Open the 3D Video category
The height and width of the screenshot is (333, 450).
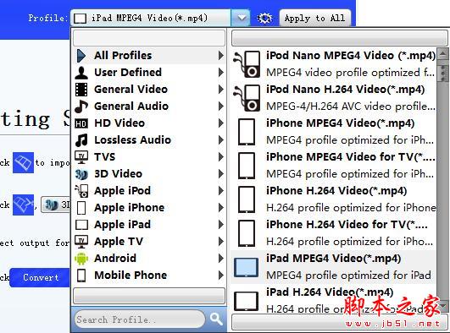coord(149,174)
